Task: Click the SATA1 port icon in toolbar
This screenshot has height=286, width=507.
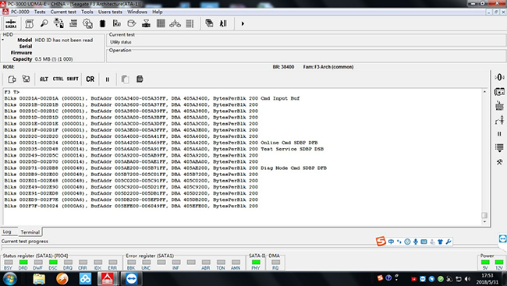Action: click(11, 23)
